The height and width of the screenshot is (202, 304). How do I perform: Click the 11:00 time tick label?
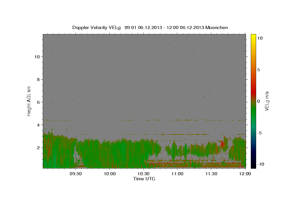tap(177, 174)
